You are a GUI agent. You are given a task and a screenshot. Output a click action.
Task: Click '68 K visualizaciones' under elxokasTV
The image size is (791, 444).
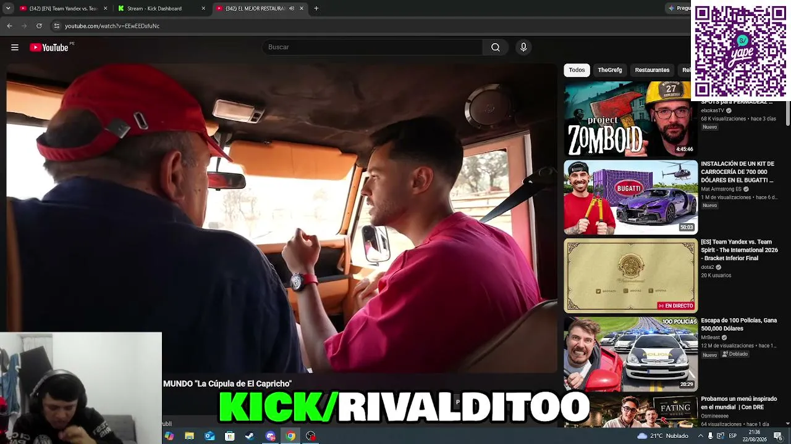tap(724, 119)
